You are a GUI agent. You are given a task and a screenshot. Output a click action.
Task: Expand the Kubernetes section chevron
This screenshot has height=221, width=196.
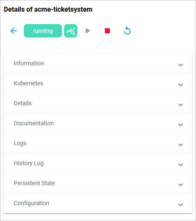point(181,85)
